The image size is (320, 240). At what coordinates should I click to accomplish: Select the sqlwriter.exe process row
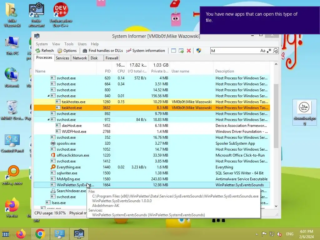tap(152, 173)
